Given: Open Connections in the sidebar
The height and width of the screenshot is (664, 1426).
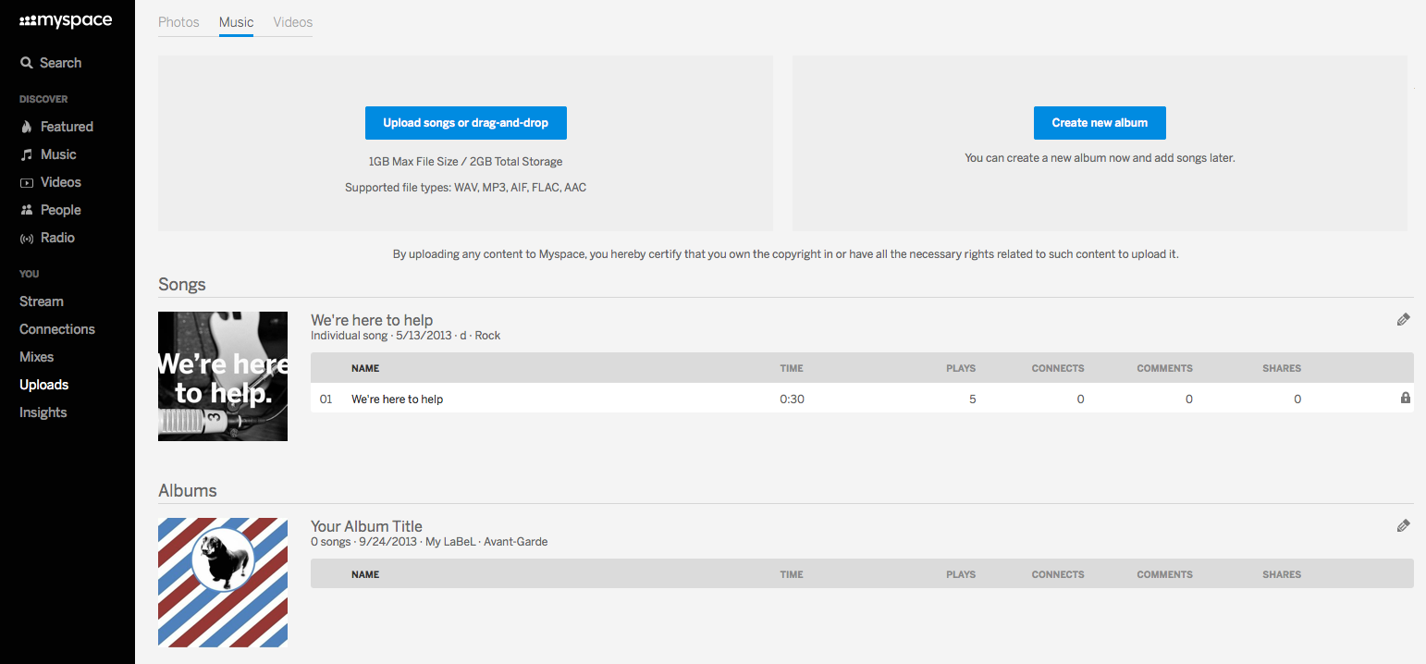Looking at the screenshot, I should coord(57,329).
